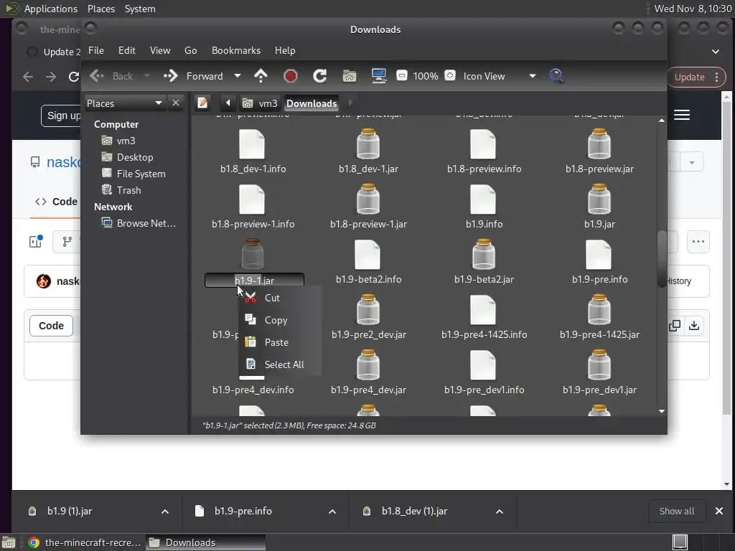Image resolution: width=735 pixels, height=551 pixels.
Task: Choose Copy from the context menu
Action: (281, 320)
